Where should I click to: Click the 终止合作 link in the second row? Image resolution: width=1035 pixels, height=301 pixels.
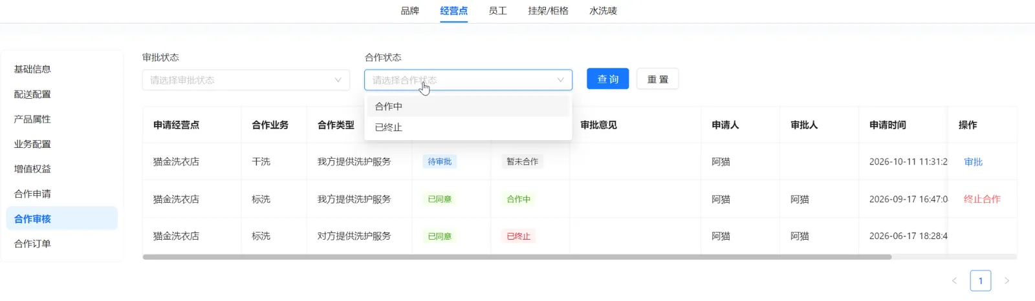pos(982,200)
